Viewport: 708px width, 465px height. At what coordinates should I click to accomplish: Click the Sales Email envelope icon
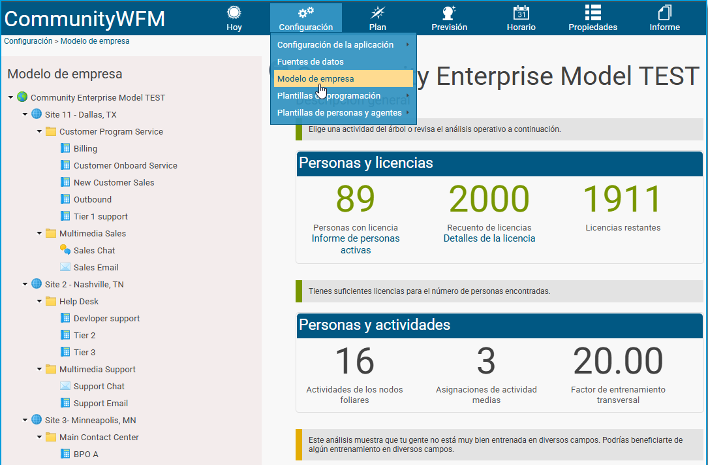(65, 267)
